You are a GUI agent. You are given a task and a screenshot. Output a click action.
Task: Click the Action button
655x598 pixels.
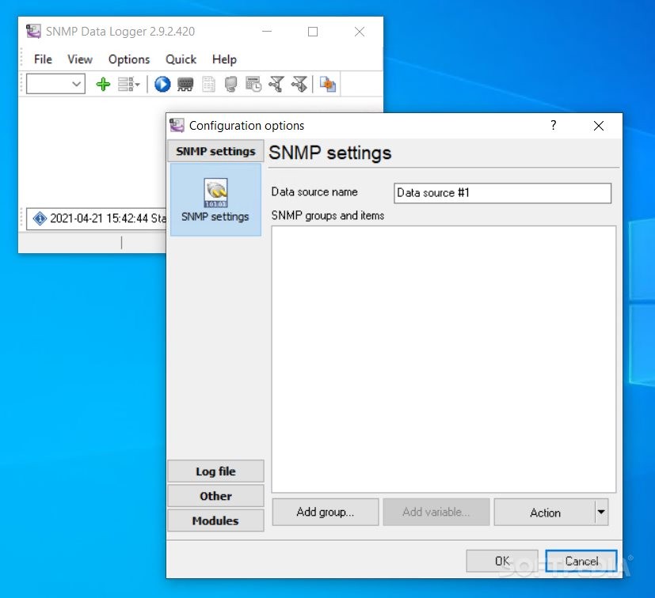pos(545,512)
